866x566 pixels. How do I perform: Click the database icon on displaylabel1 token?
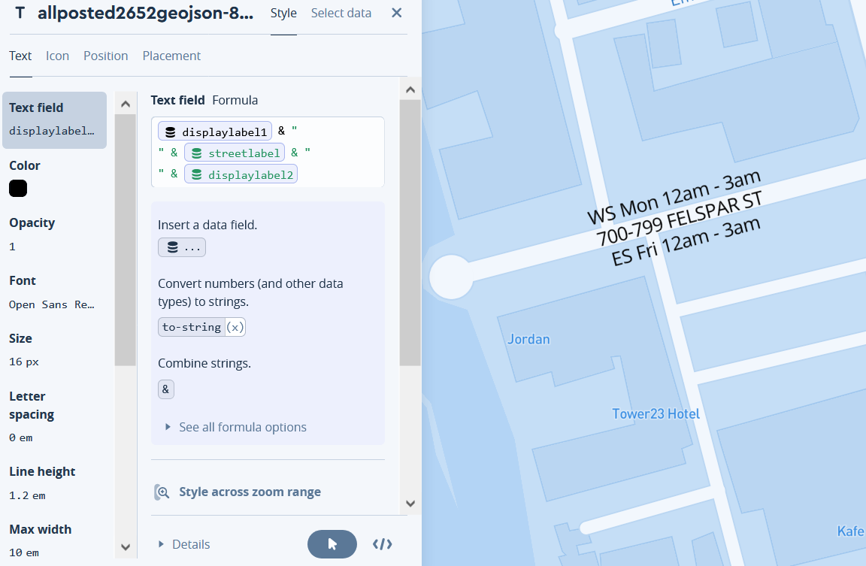click(171, 132)
